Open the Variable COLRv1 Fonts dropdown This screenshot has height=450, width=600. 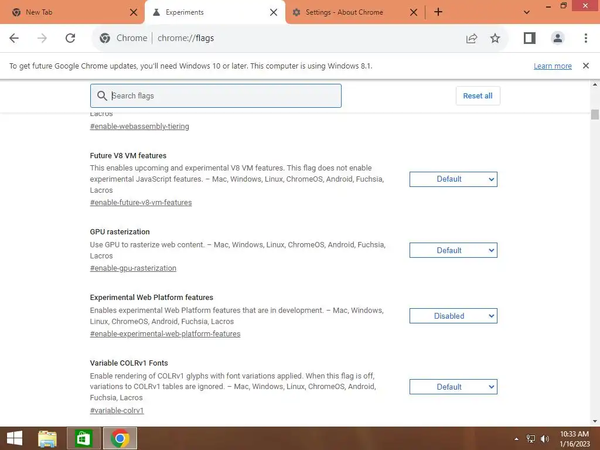pos(453,387)
